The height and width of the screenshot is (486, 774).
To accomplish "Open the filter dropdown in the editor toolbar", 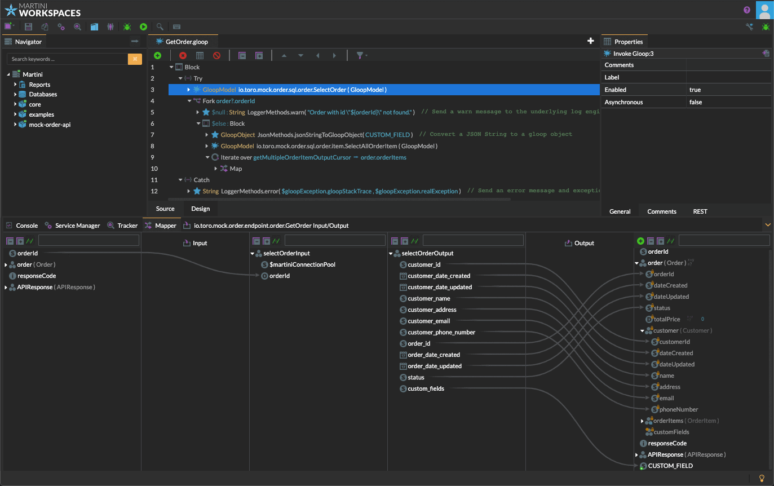I will point(361,55).
